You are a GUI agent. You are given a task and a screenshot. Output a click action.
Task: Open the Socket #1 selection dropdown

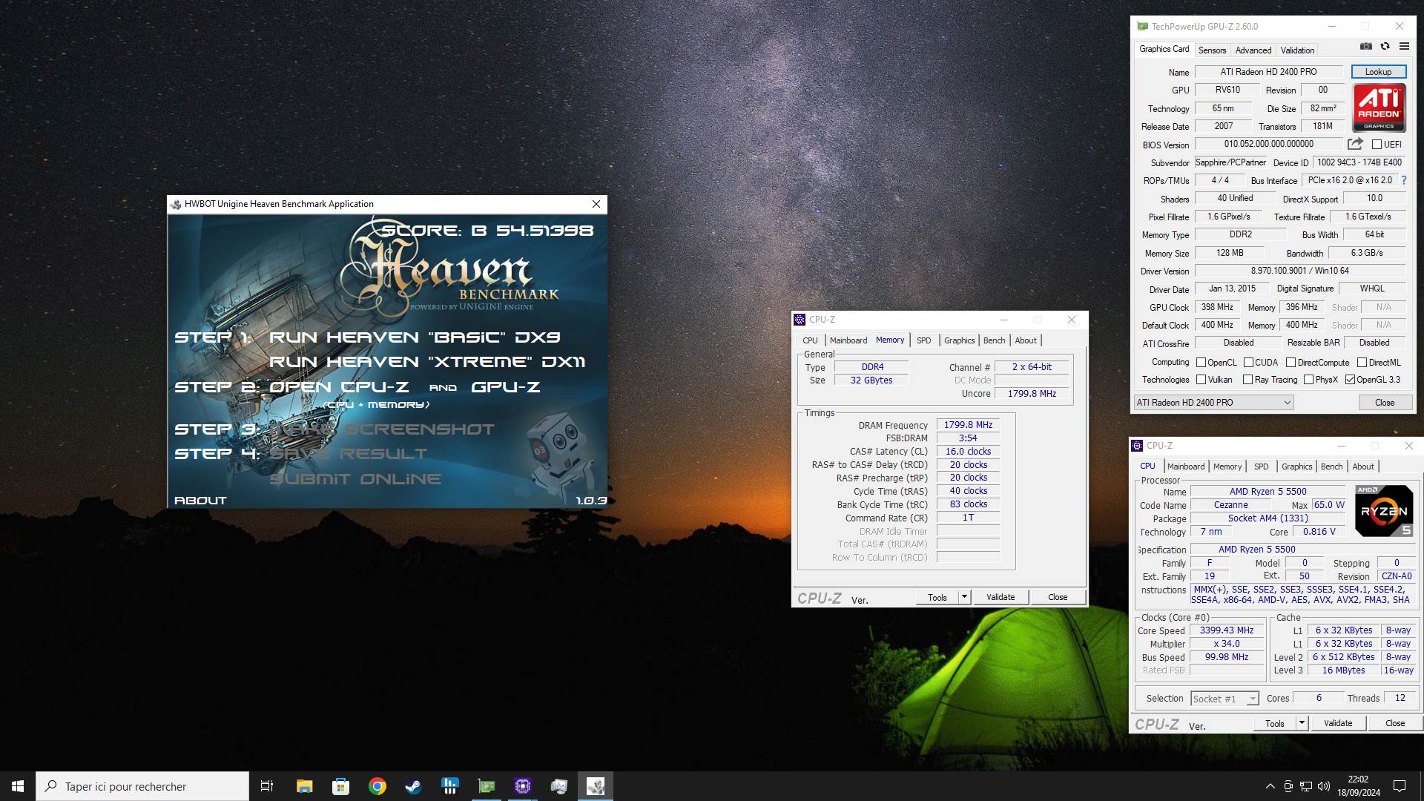click(x=1224, y=699)
